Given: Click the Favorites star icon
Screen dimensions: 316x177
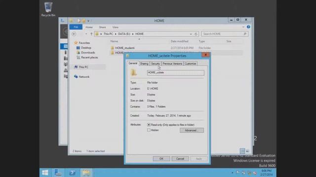Looking at the screenshot, I should [76, 43].
